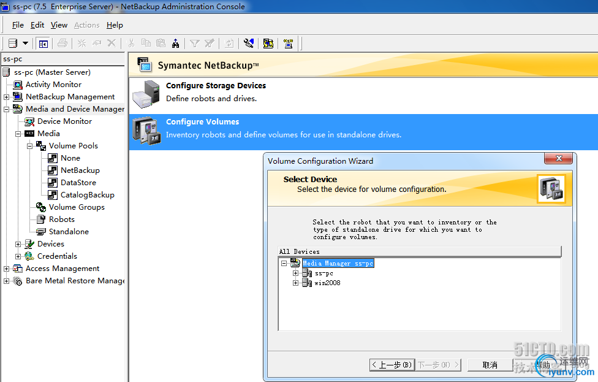Click the Device Monitor tree icon
This screenshot has width=598, height=382.
click(29, 121)
